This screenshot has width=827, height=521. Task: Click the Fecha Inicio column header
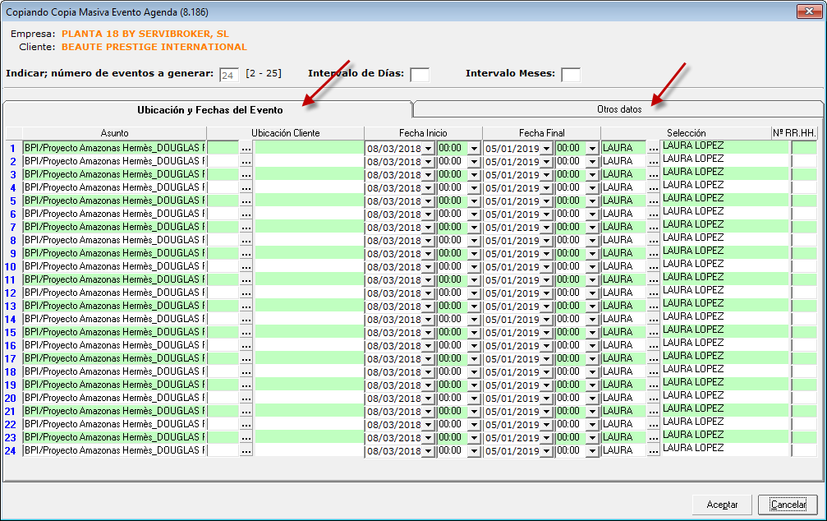pos(423,133)
